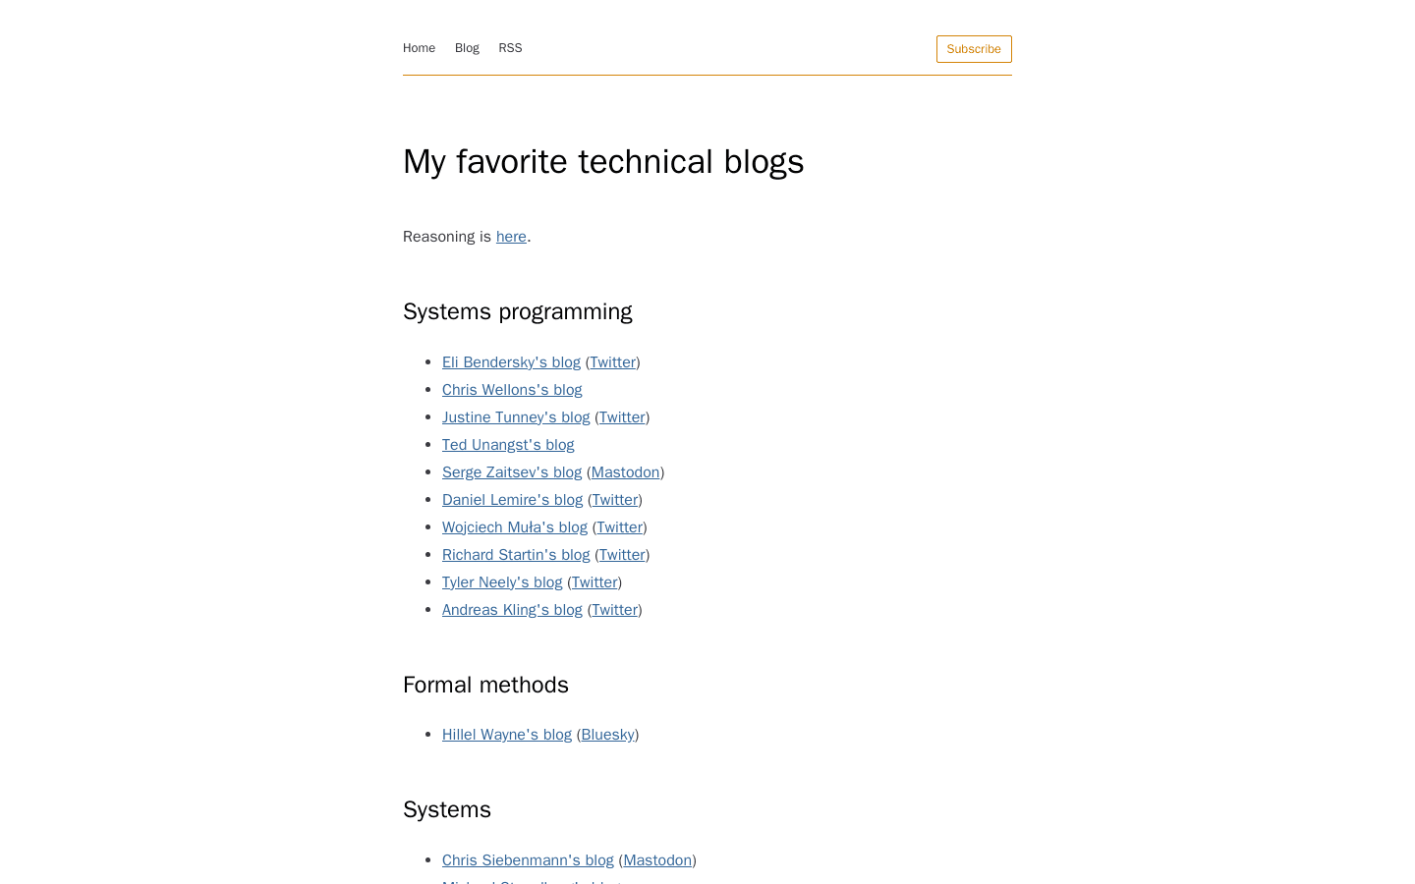The height and width of the screenshot is (884, 1415).
Task: Visit Chris Wellons's blog
Action: tap(512, 390)
